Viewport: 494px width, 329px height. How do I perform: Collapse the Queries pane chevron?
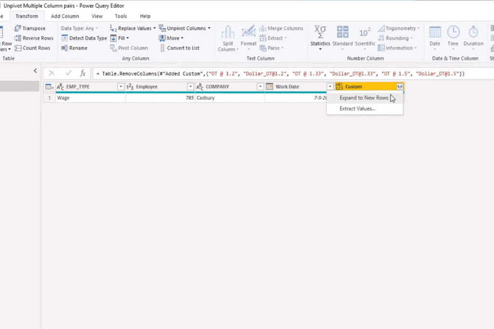[35, 71]
